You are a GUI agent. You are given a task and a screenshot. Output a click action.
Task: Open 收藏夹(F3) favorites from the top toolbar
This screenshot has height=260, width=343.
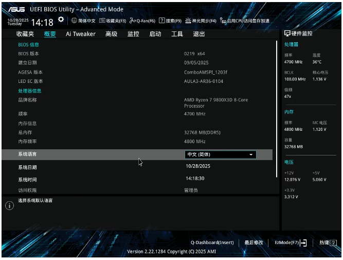(x=113, y=21)
